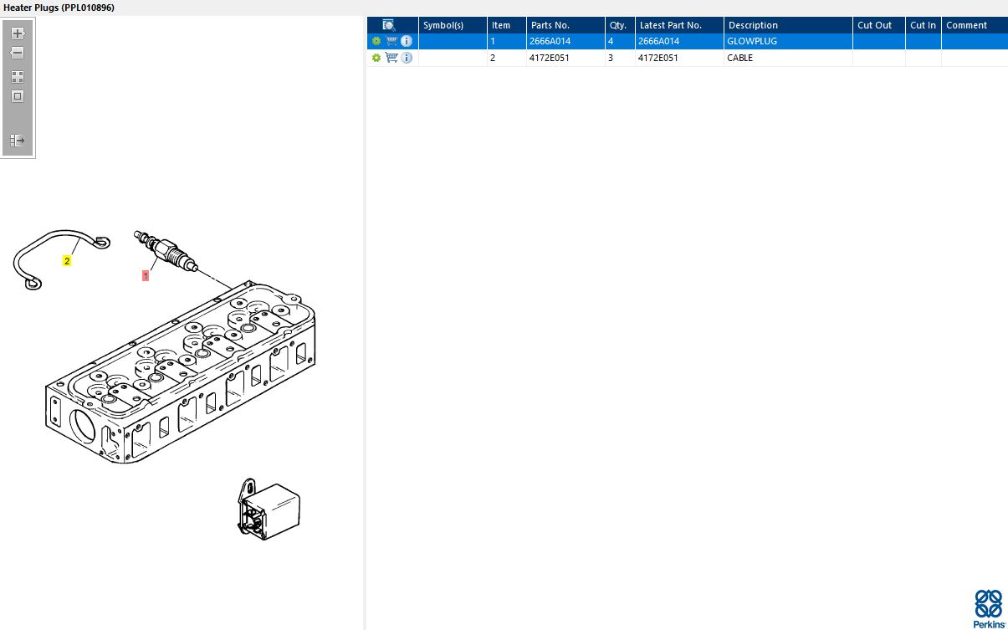Click item number 2 cell
The width and height of the screenshot is (1008, 630).
point(507,58)
